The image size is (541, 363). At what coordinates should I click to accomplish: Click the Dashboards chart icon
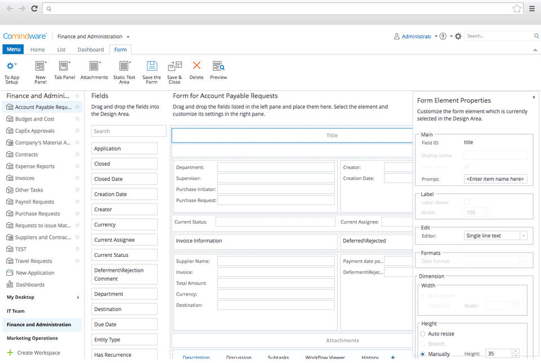[10, 284]
